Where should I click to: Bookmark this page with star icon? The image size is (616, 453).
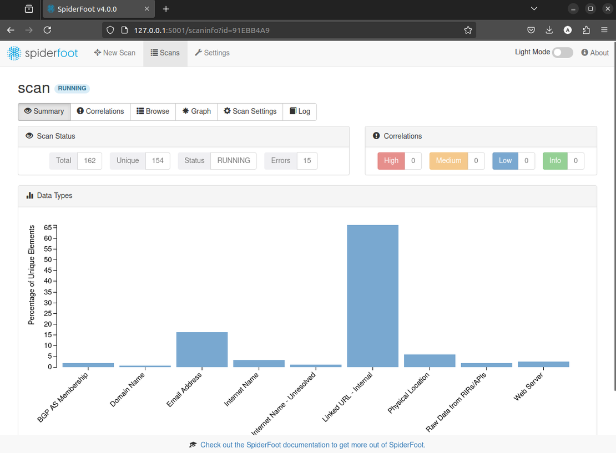pyautogui.click(x=468, y=30)
